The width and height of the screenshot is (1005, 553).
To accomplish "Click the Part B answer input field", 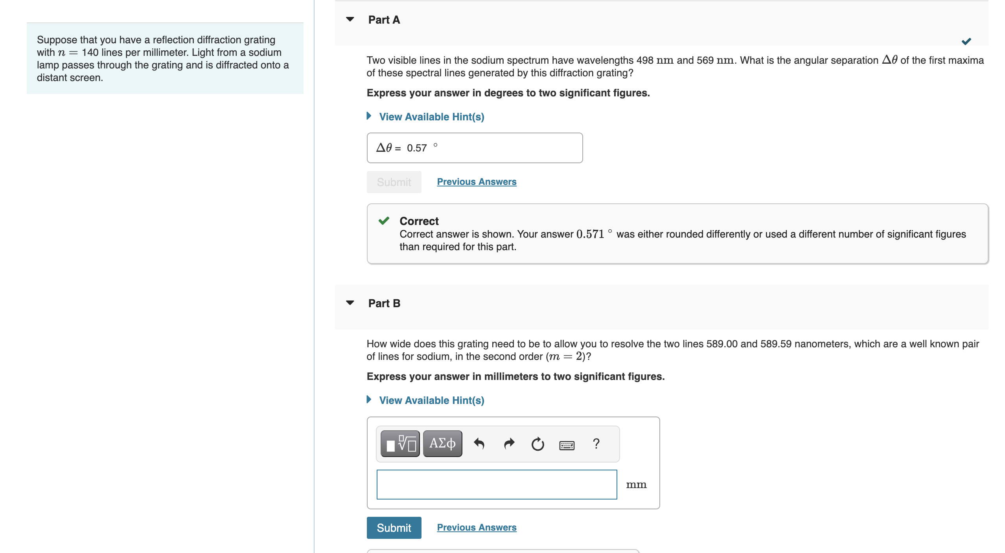I will (497, 485).
